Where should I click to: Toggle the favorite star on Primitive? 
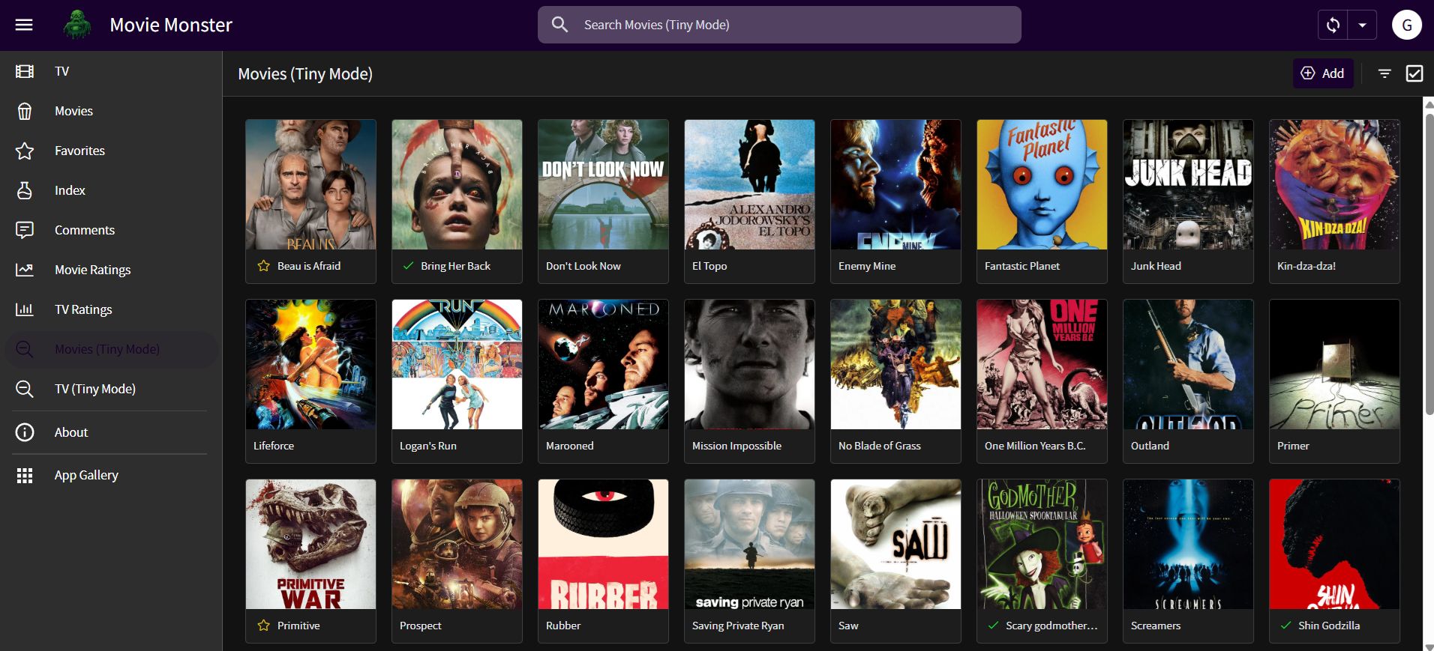(x=263, y=626)
